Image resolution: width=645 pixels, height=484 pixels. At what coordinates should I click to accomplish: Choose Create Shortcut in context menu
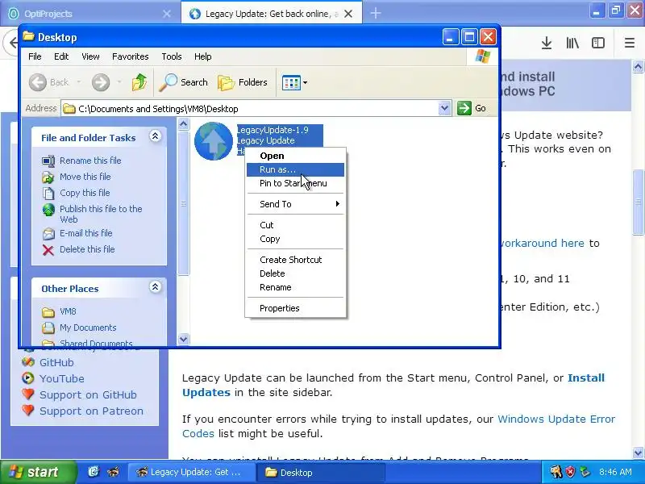[x=295, y=260]
